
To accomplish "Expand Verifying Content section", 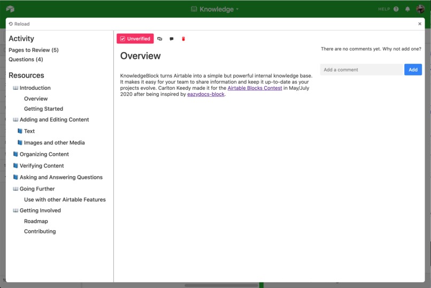I will pos(39,165).
